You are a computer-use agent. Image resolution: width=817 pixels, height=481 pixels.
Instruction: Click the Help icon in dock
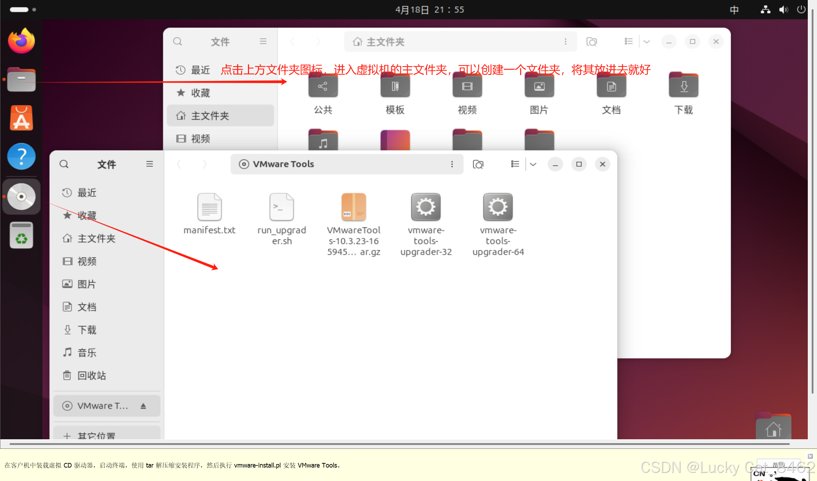coord(21,157)
